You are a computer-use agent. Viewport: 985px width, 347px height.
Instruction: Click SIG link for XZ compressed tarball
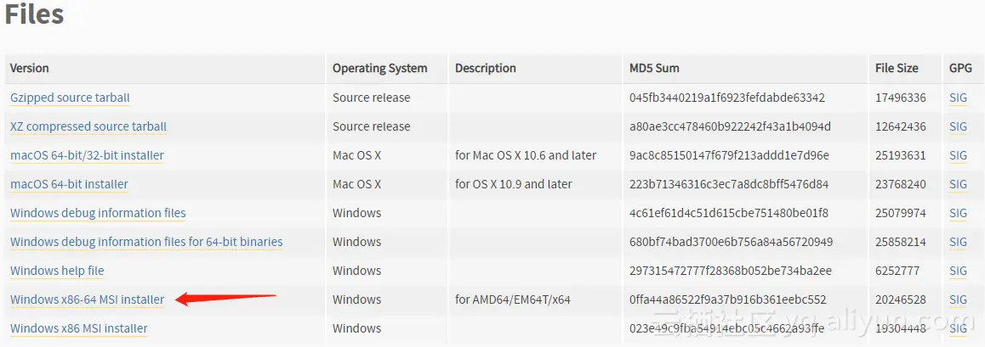coord(958,126)
